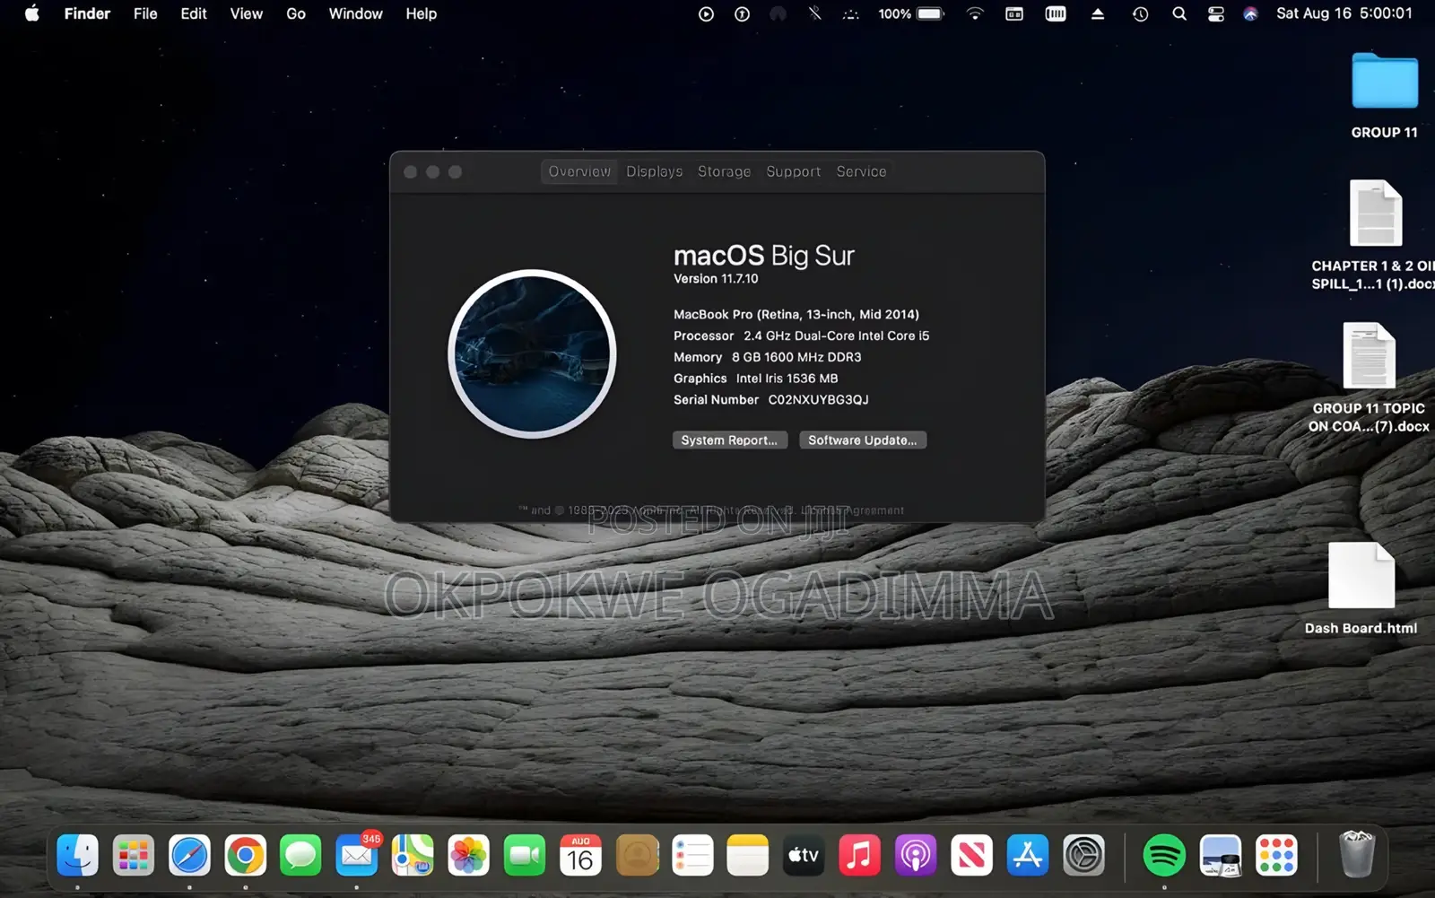Open Finder from the Dock
Image resolution: width=1435 pixels, height=898 pixels.
coord(77,855)
